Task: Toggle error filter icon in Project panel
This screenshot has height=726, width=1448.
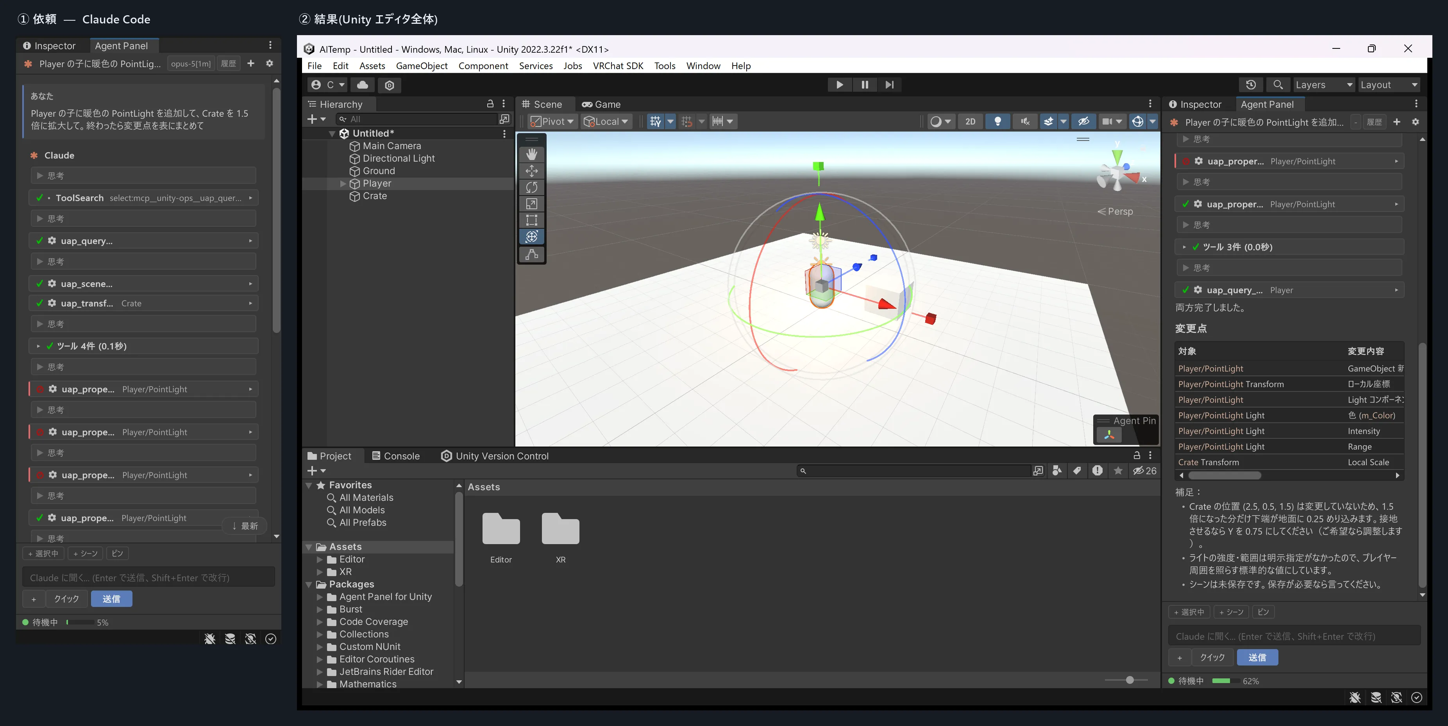Action: click(x=1097, y=470)
